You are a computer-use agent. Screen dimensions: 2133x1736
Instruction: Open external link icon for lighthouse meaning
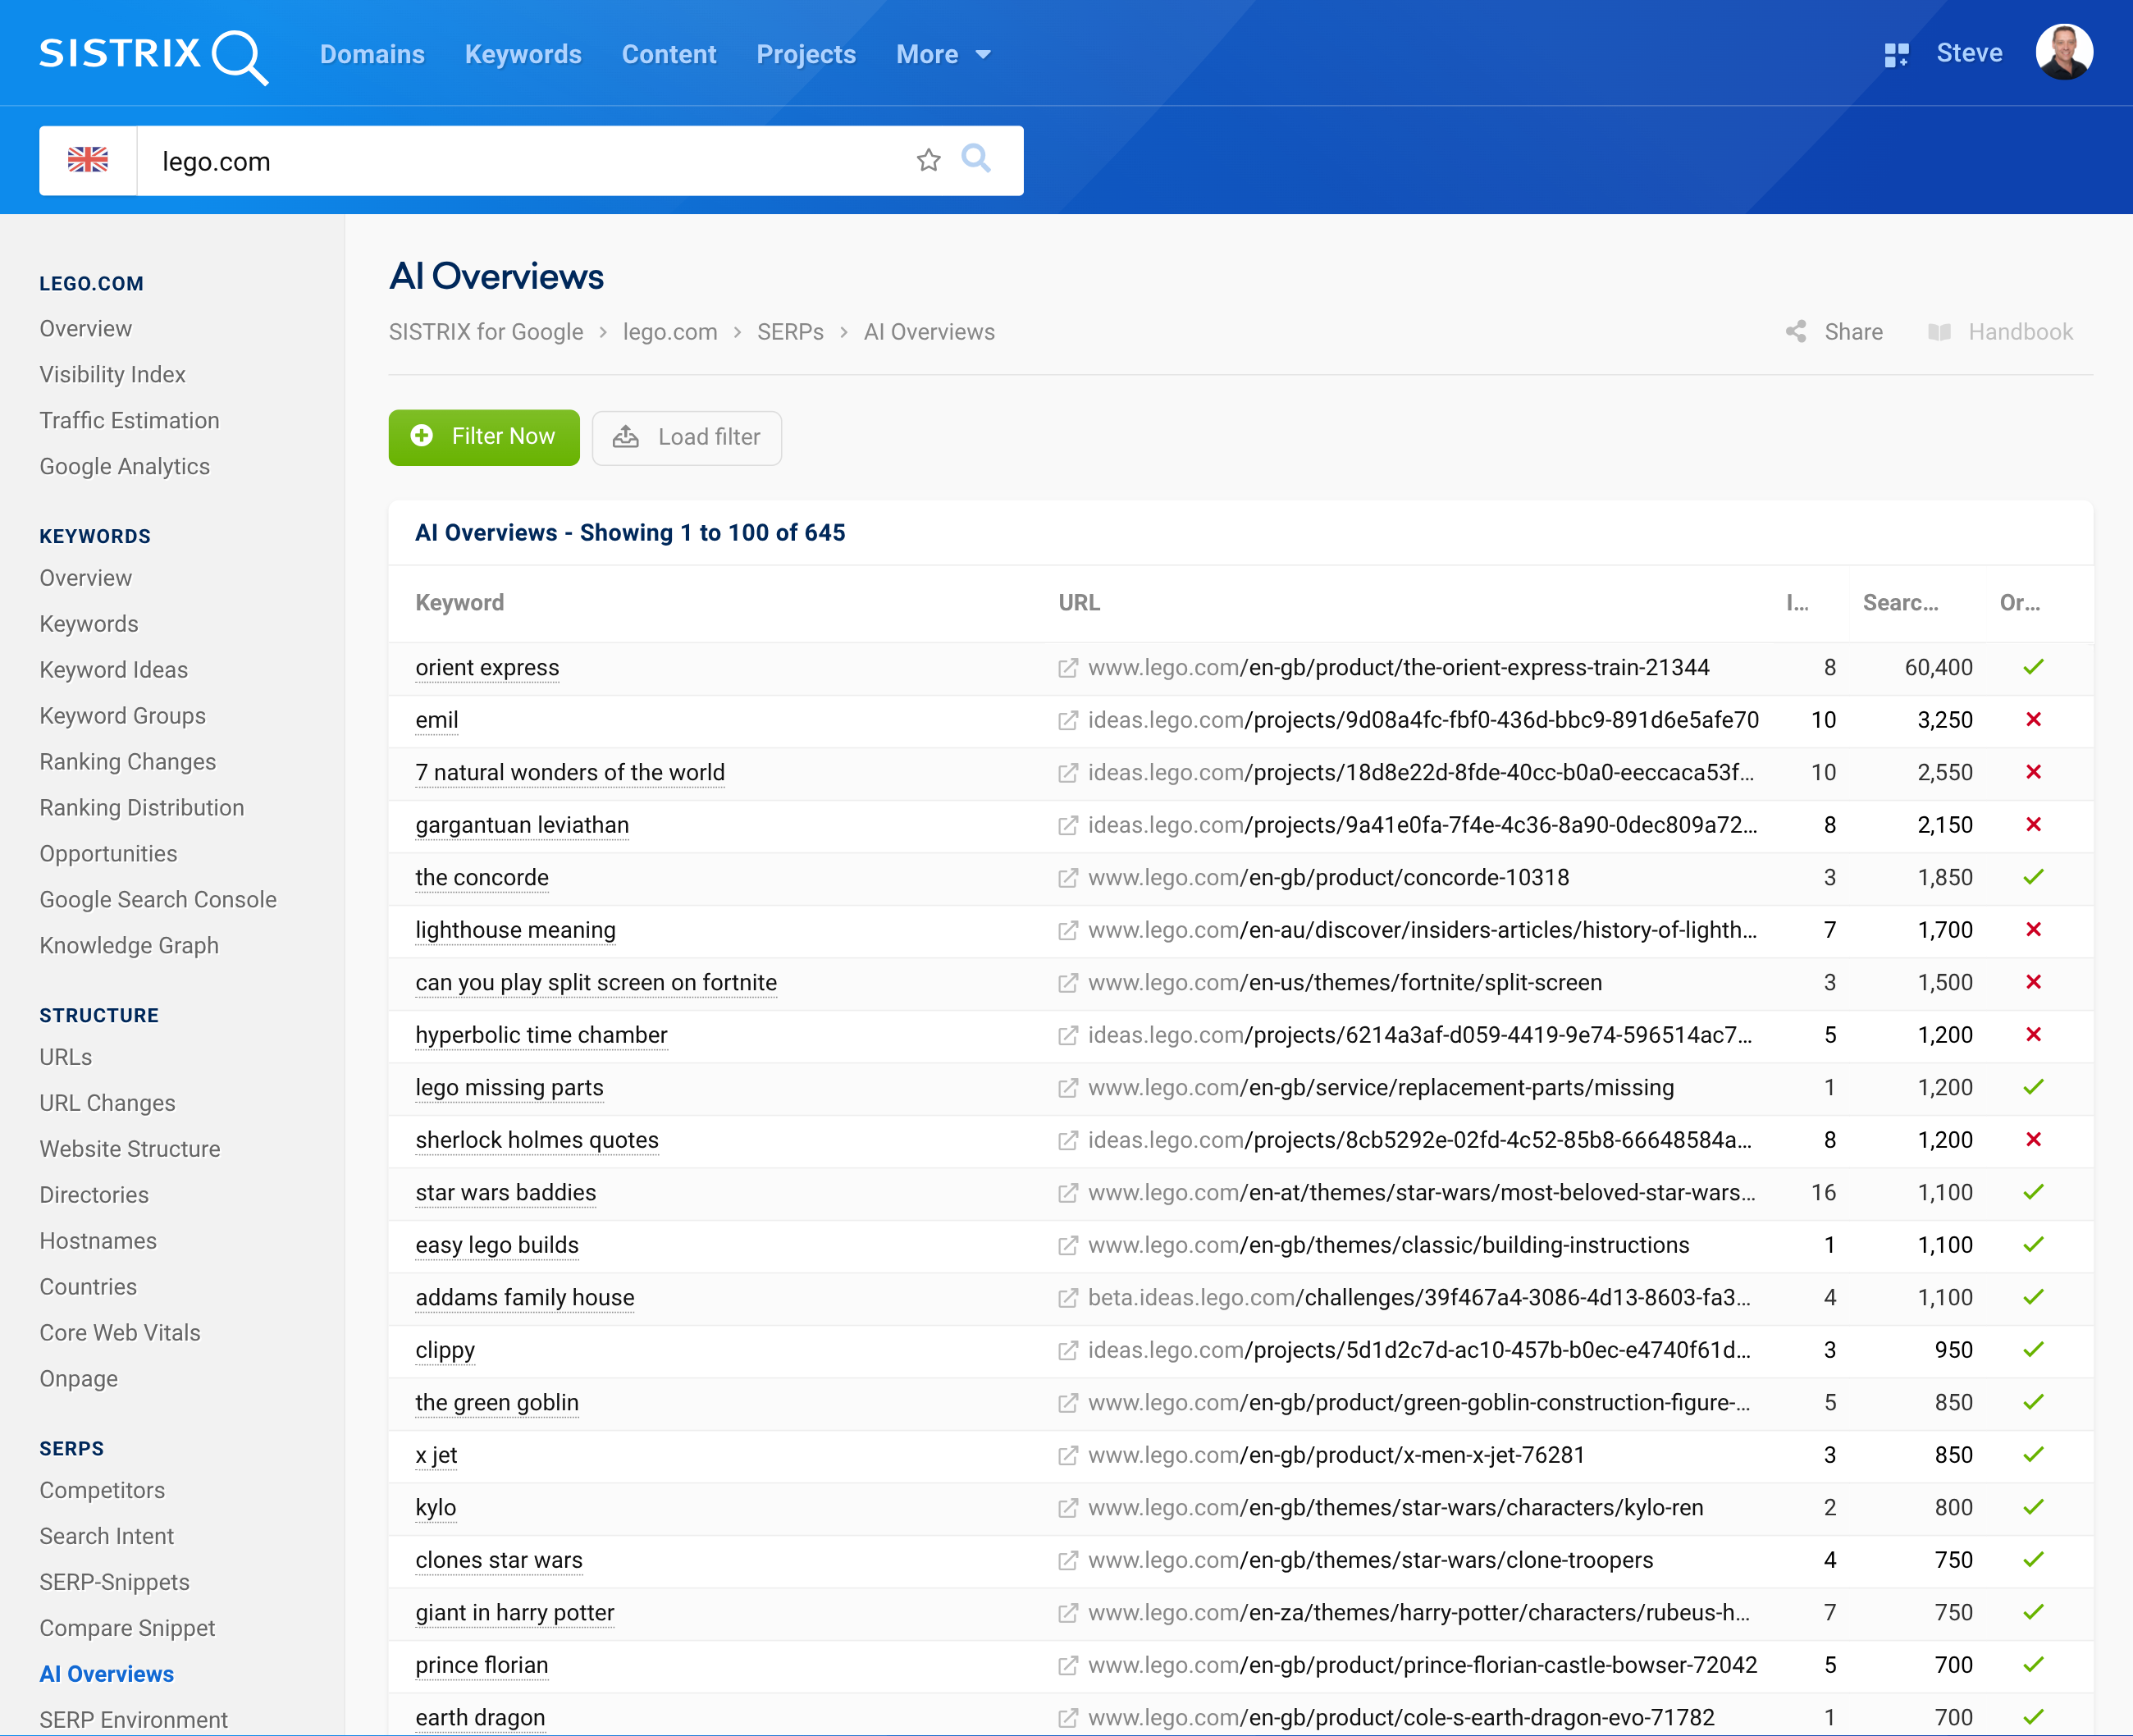click(1068, 930)
